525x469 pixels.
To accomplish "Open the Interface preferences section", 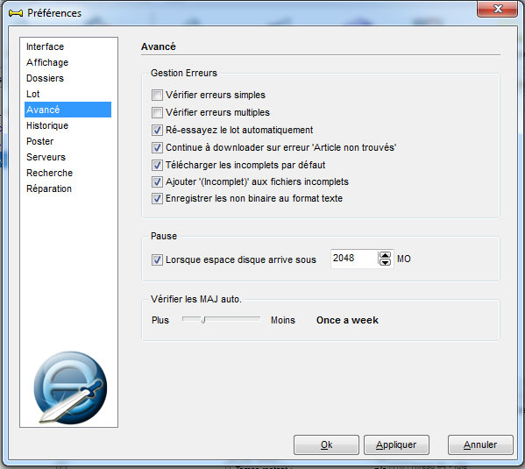I will click(46, 46).
